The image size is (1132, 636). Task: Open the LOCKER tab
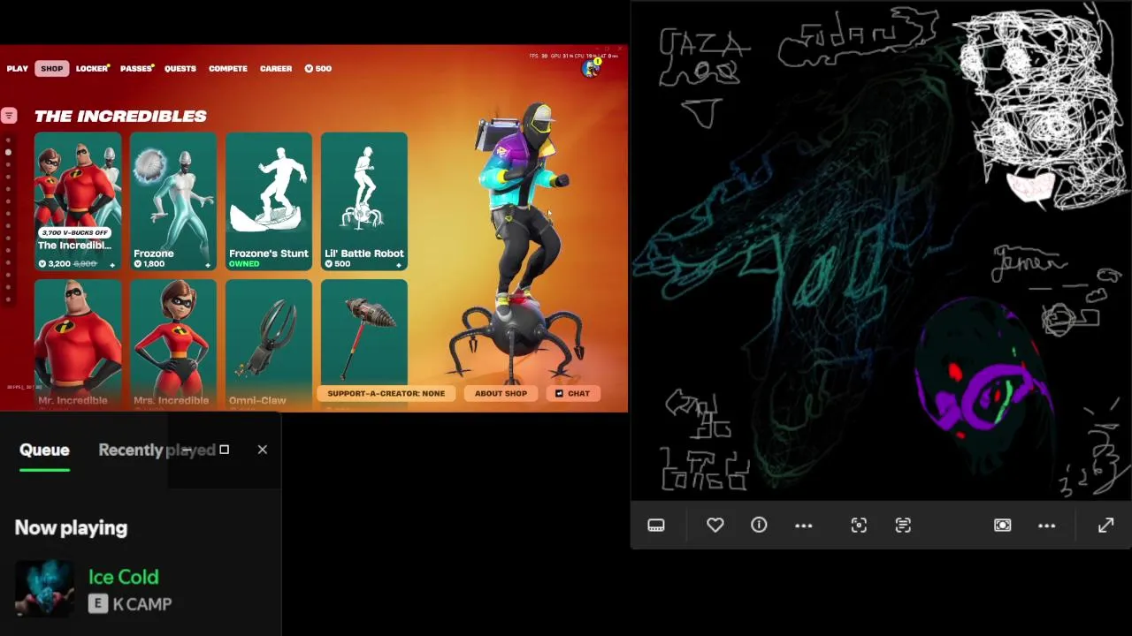[92, 69]
